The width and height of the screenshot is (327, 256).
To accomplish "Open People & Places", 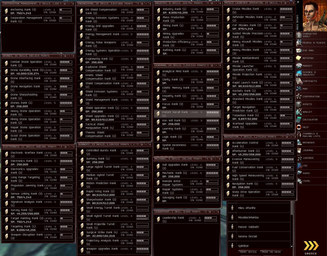I will point(311,43).
